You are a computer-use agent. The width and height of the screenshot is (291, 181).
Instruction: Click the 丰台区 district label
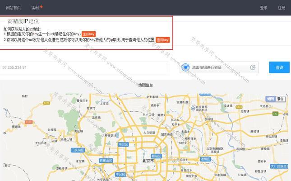(120, 175)
